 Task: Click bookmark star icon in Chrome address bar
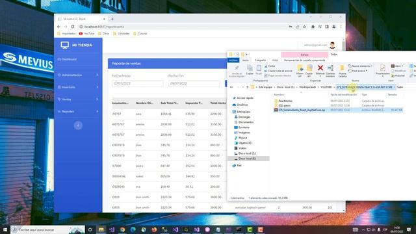(304, 27)
